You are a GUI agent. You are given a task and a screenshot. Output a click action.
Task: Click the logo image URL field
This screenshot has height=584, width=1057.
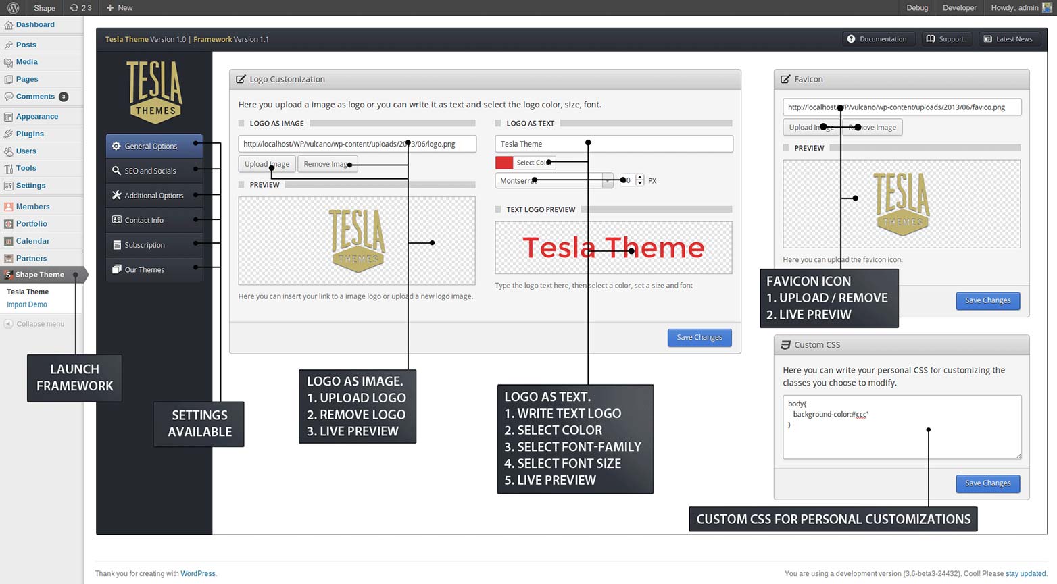pos(357,144)
